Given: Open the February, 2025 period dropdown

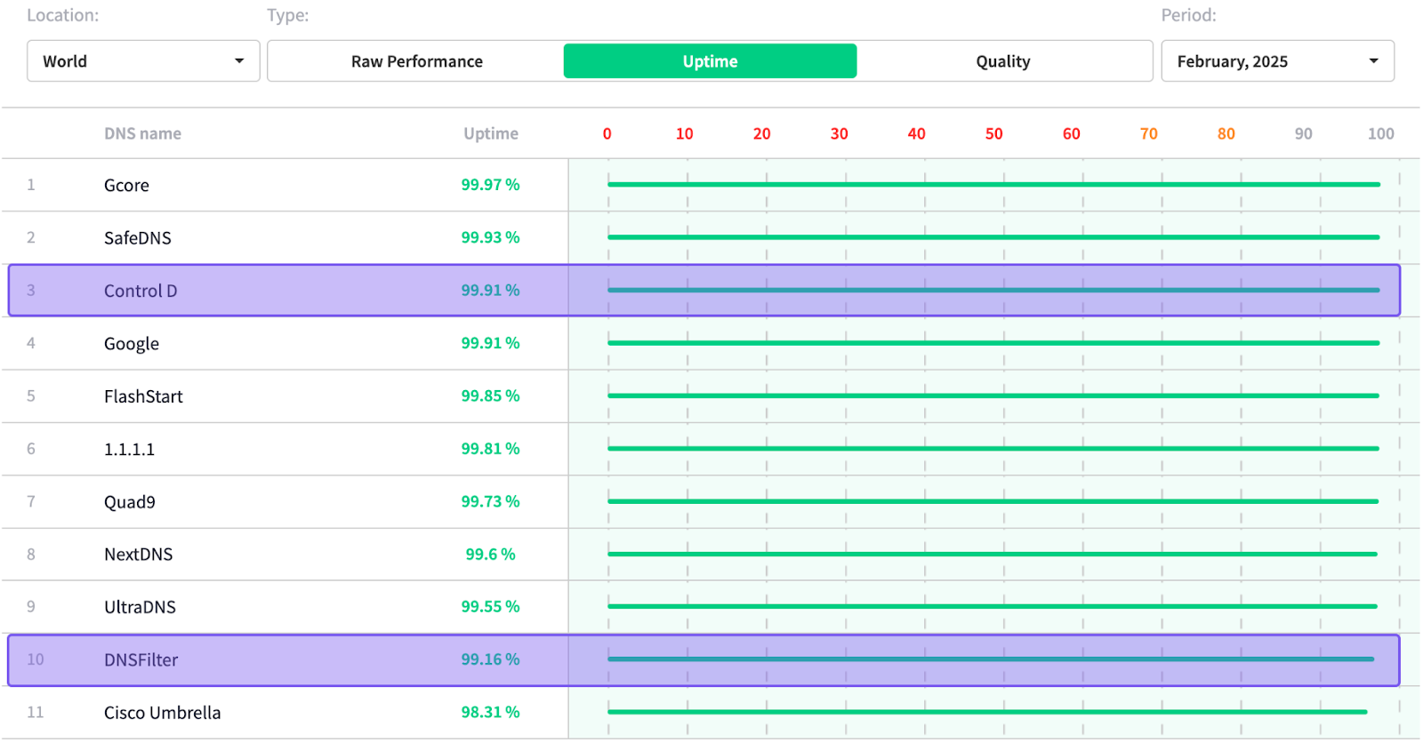Looking at the screenshot, I should pyautogui.click(x=1277, y=61).
